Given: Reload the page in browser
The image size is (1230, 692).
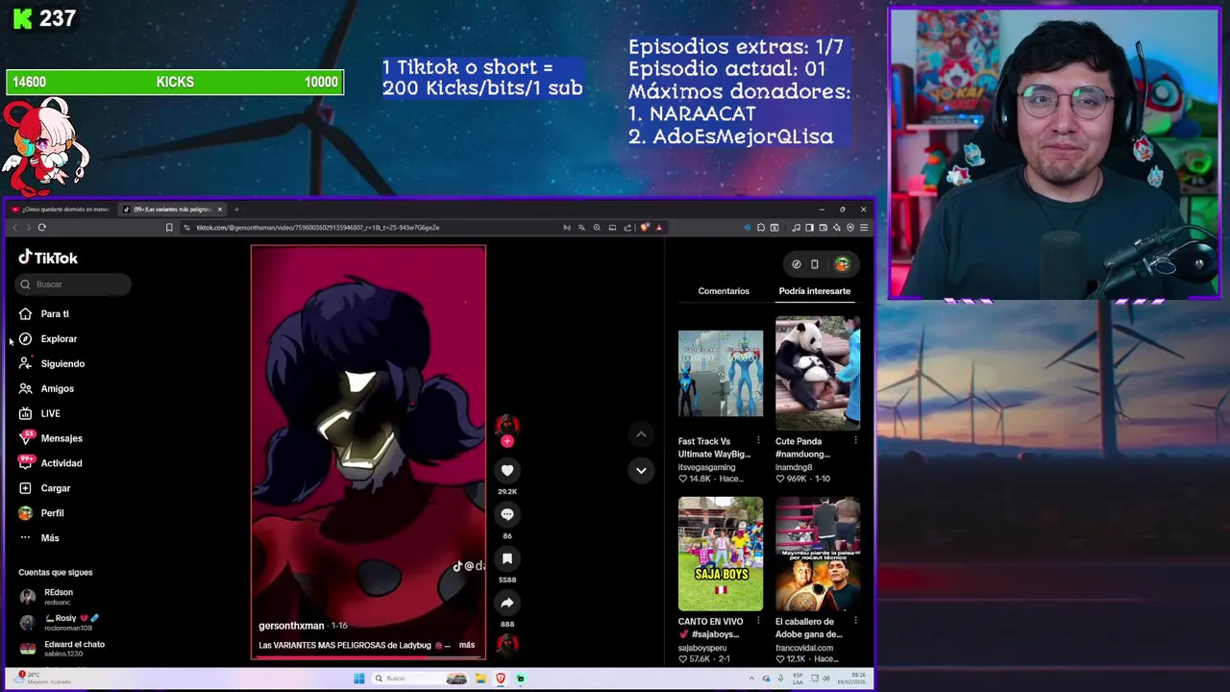Looking at the screenshot, I should coord(42,228).
